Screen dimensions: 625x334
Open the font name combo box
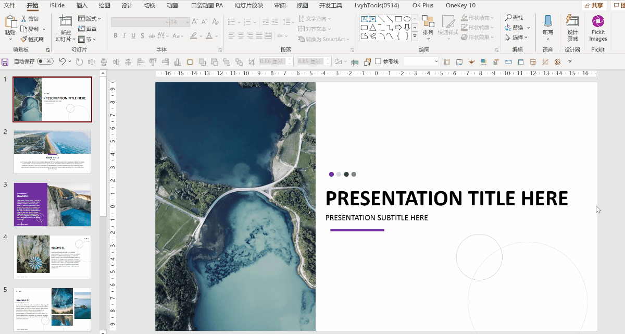(140, 22)
